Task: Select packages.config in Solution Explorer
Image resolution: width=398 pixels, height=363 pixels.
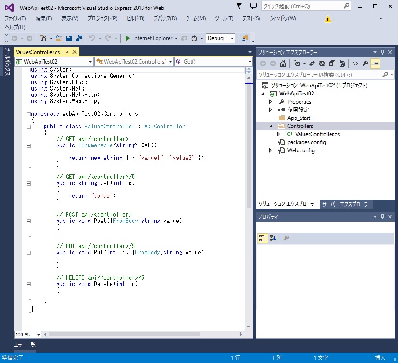Action: click(x=306, y=142)
